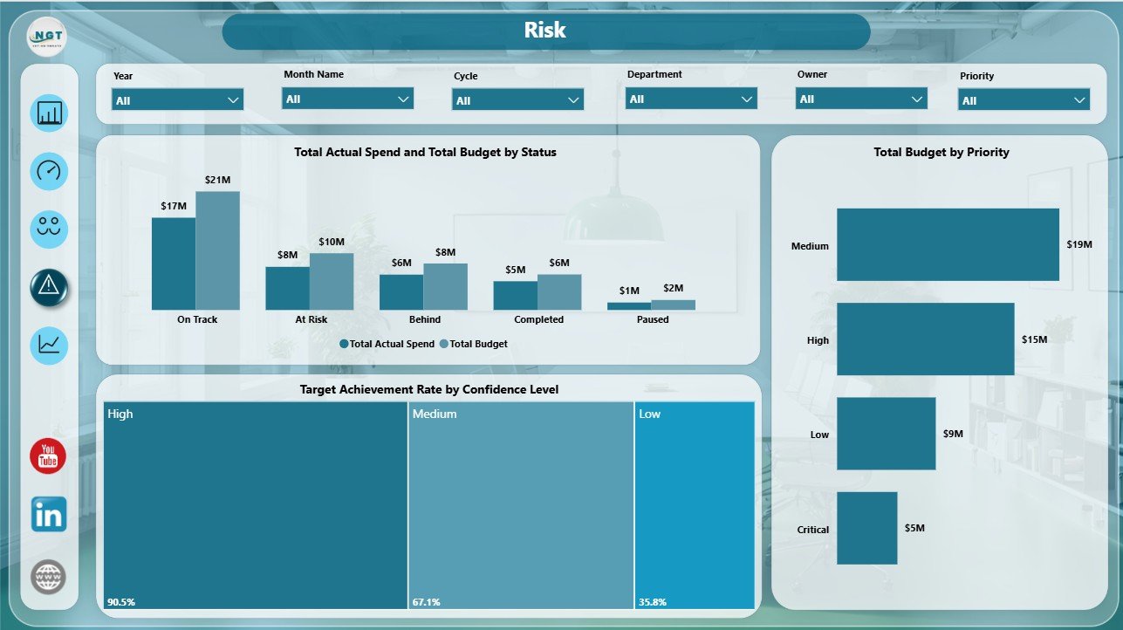
Task: Select the Completed budget $6M bar
Action: 559,292
